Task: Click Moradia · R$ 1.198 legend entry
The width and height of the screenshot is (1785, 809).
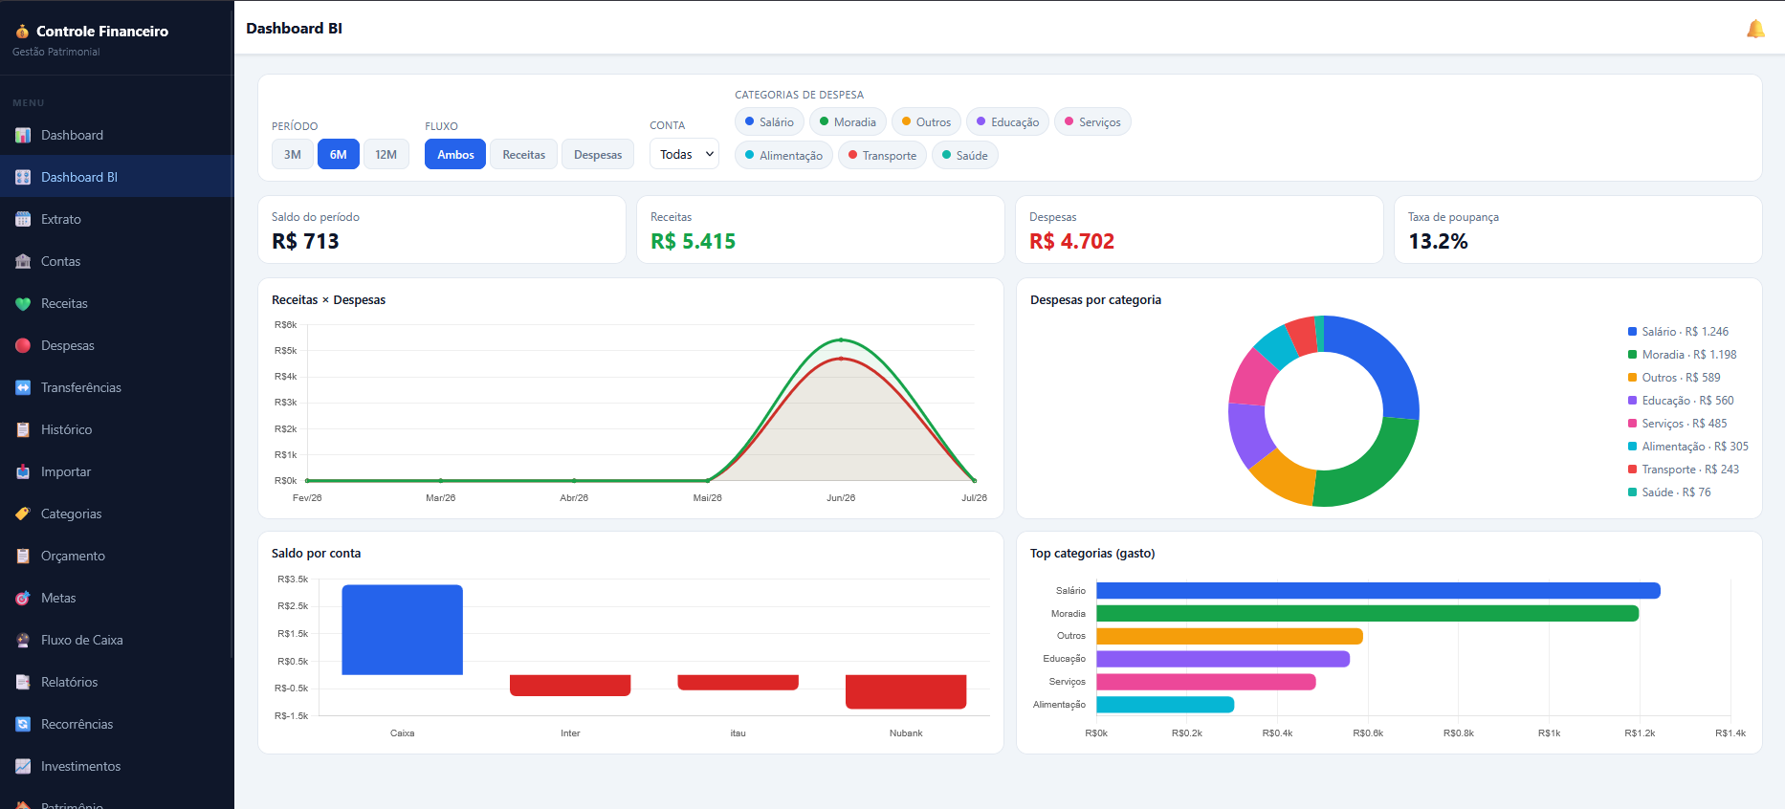Action: coord(1682,355)
